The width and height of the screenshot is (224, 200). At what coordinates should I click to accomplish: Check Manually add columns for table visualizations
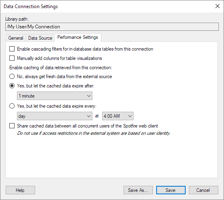tap(12, 58)
